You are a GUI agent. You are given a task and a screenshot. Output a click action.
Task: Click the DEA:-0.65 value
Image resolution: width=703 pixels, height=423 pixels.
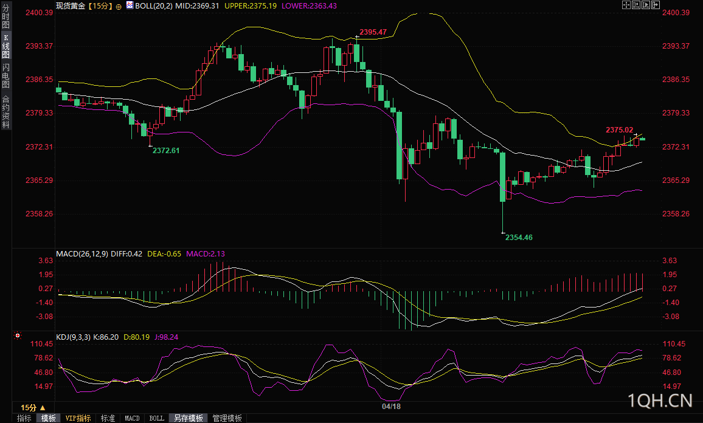point(164,253)
